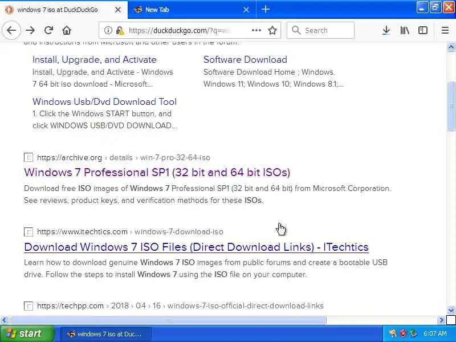Click the horizontal scrollbar left arrow
Viewport: 456px width, 342px height.
(4, 320)
